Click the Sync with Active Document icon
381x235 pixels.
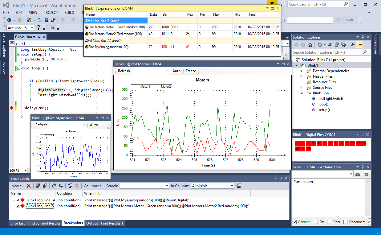(x=330, y=44)
